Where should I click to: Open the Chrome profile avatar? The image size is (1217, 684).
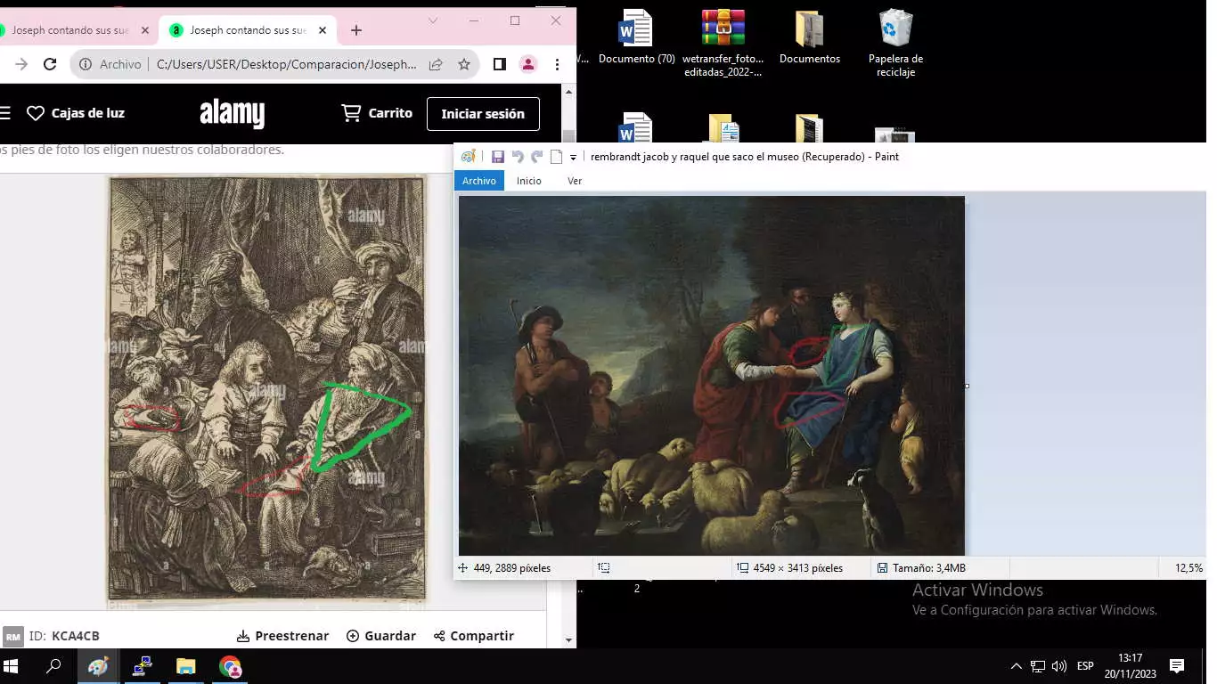click(x=528, y=64)
